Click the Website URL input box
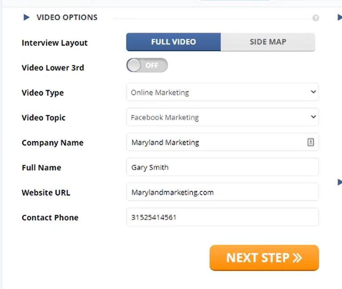The image size is (342, 289). (222, 192)
